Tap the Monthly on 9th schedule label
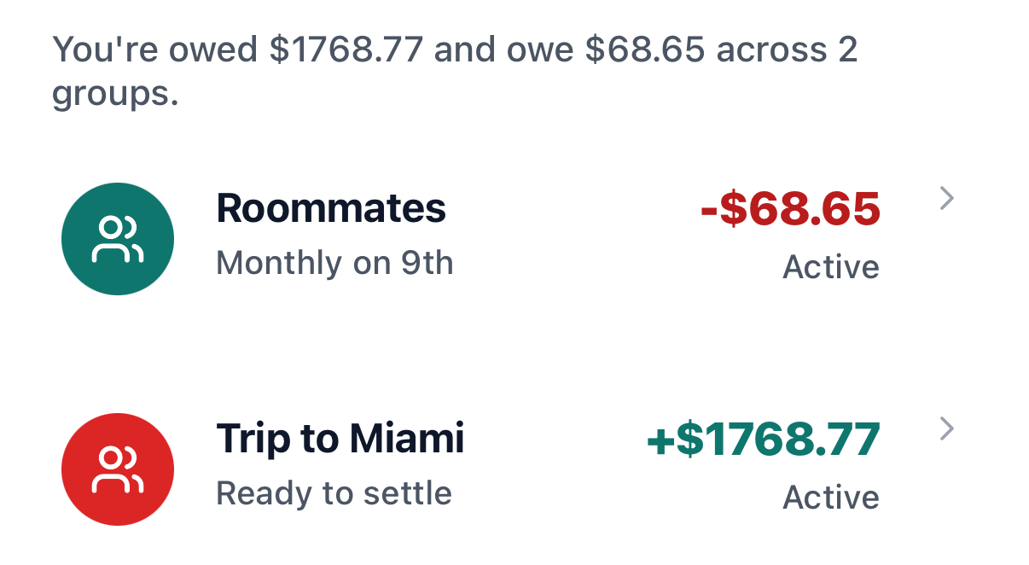 tap(334, 263)
